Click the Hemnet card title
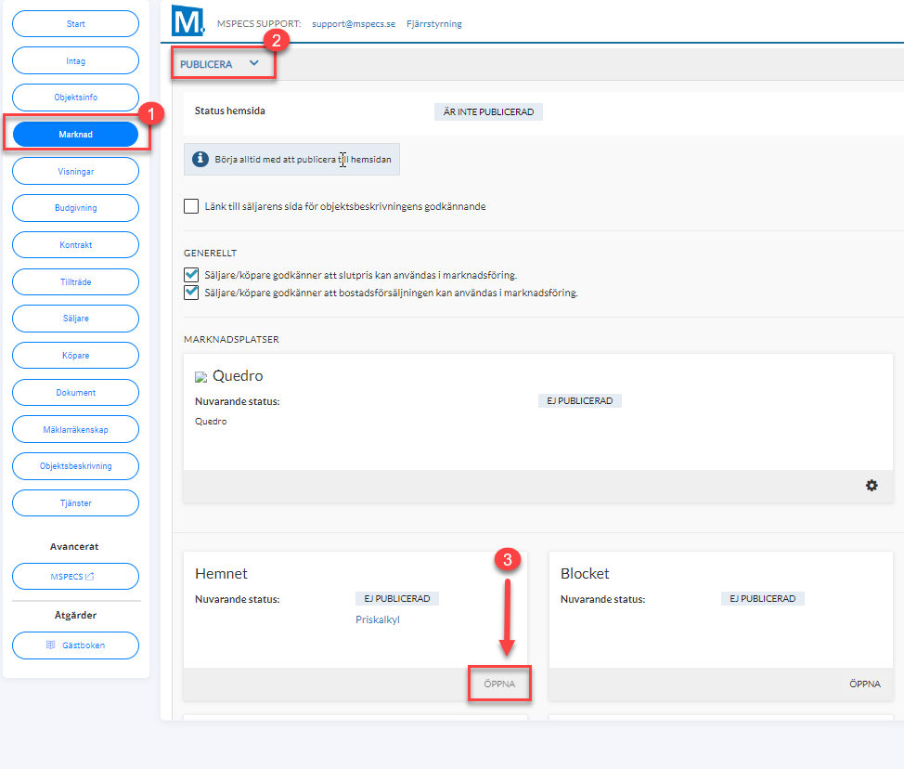 pyautogui.click(x=222, y=573)
